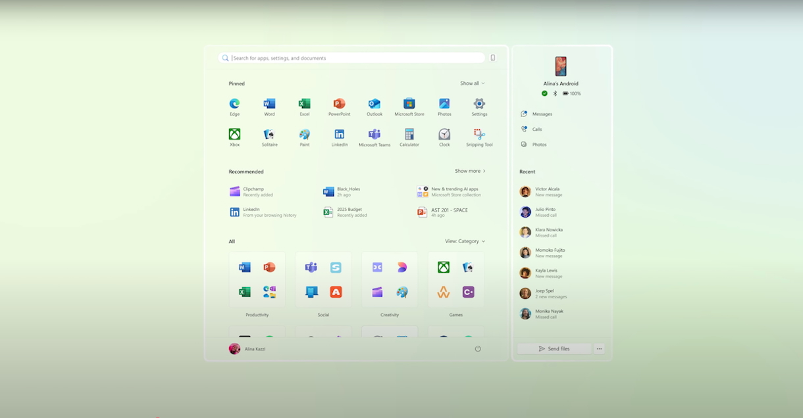Launch pinned Word
The width and height of the screenshot is (803, 418).
pyautogui.click(x=269, y=106)
